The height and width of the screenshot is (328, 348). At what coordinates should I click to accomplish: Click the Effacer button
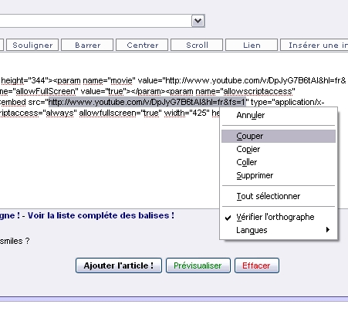256,265
